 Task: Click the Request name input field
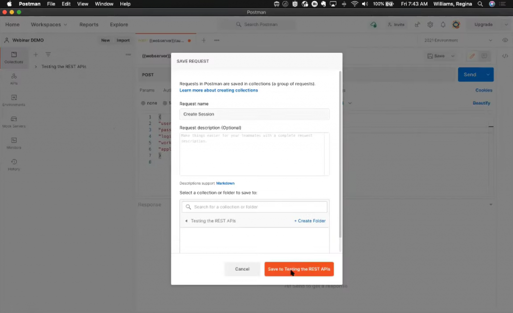click(254, 114)
